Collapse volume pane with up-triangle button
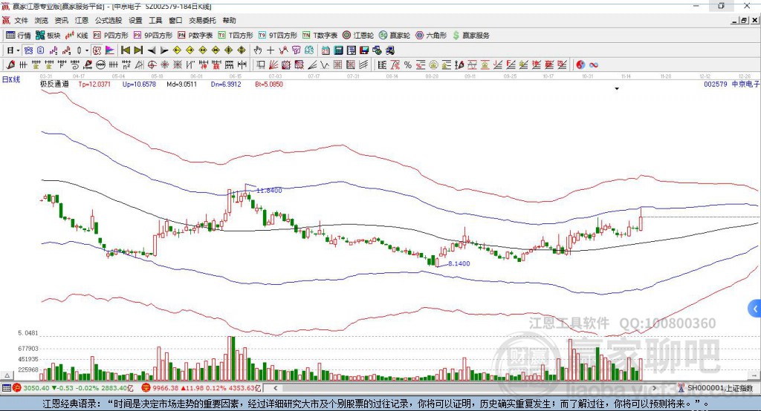This screenshot has height=411, width=761. click(7, 375)
